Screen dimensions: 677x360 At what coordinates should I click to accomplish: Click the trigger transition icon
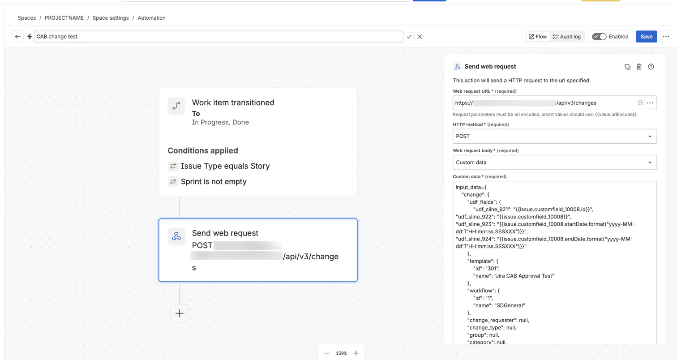point(176,106)
